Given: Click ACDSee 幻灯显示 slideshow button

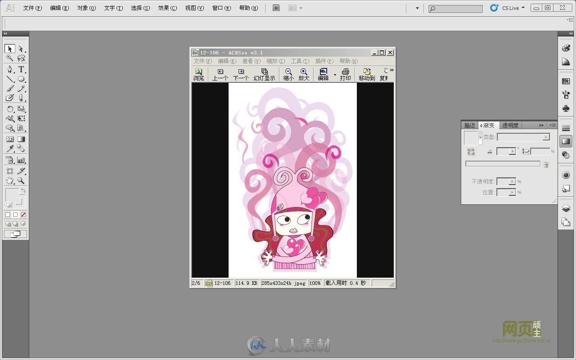Looking at the screenshot, I should point(264,75).
